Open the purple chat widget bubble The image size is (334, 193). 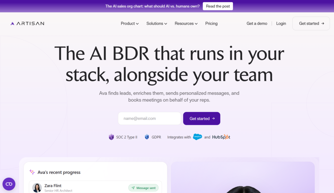(x=9, y=184)
